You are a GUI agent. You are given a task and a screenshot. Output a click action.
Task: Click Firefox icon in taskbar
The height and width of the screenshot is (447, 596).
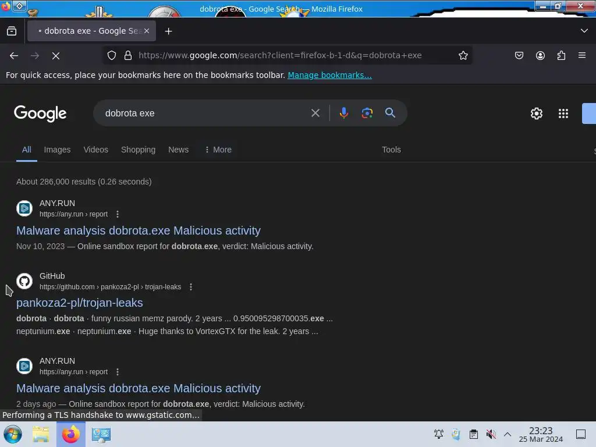(x=71, y=434)
